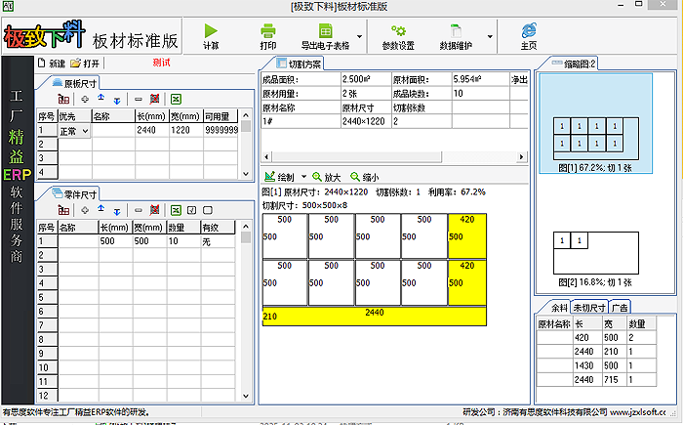Click the move-up arrow in 零件尺寸 toolbar
Screen dimensions: 683x425
101,210
